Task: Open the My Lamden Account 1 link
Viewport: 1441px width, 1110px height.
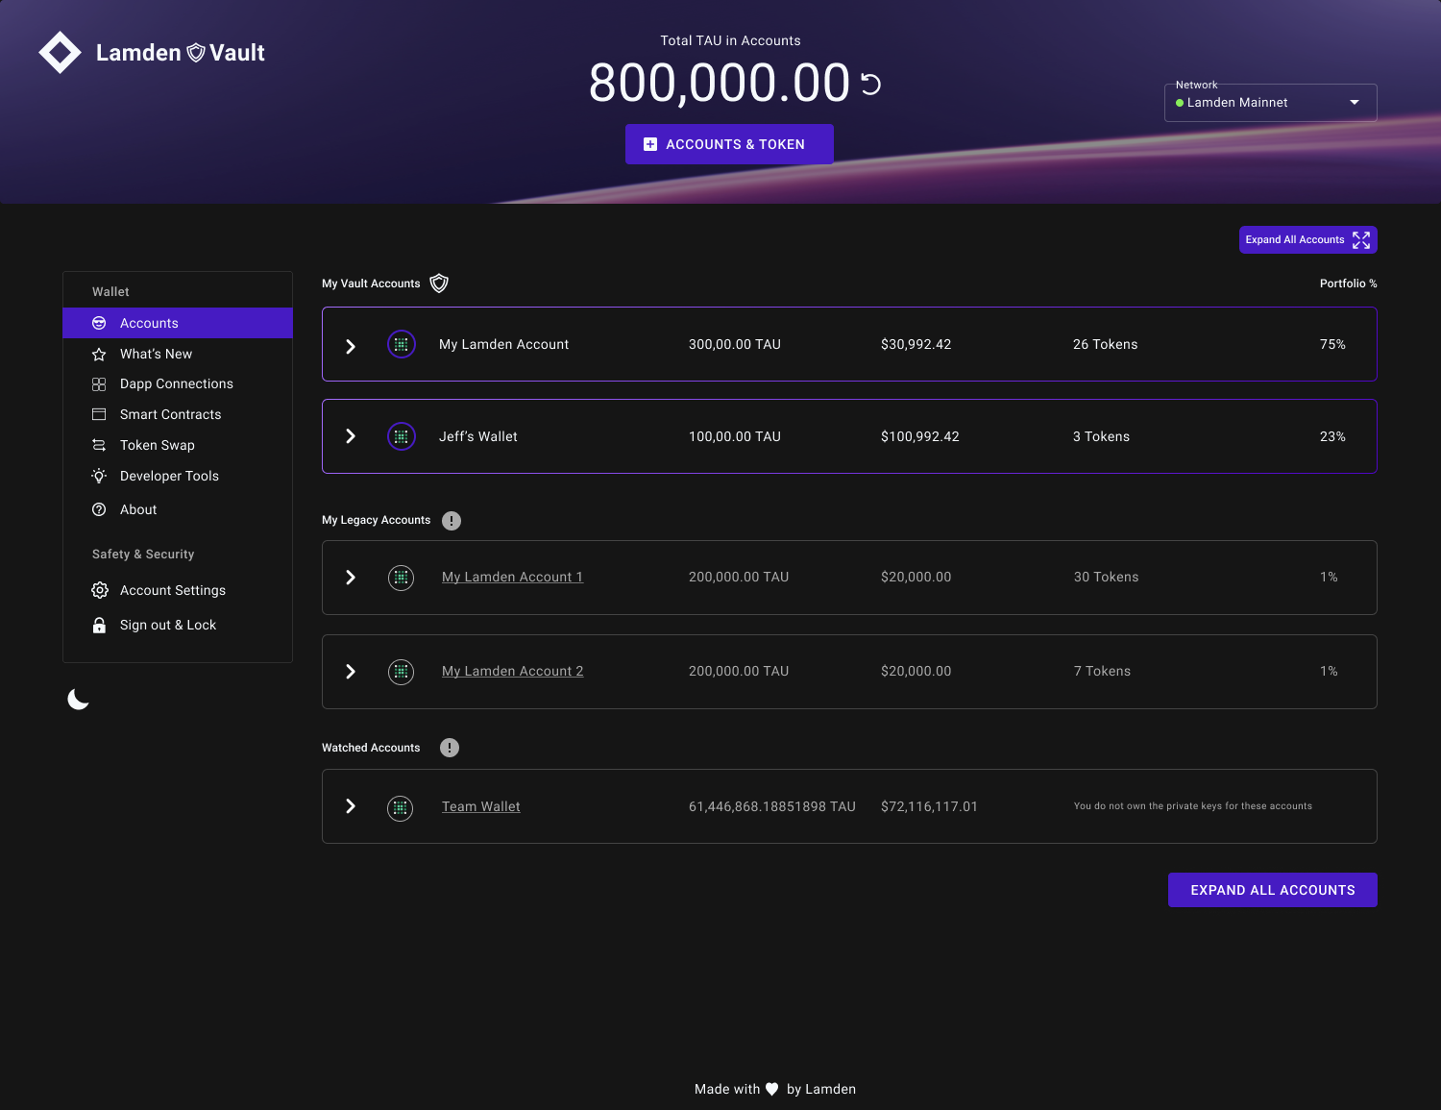Action: [x=512, y=577]
